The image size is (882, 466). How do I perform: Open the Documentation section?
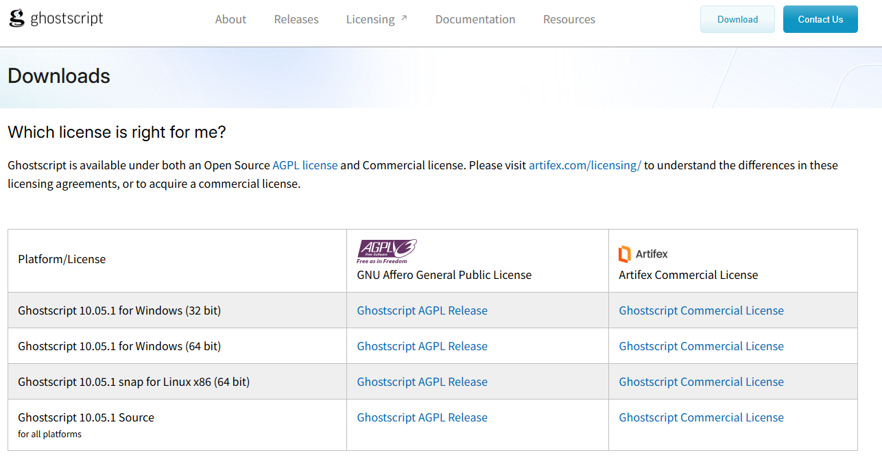(475, 19)
